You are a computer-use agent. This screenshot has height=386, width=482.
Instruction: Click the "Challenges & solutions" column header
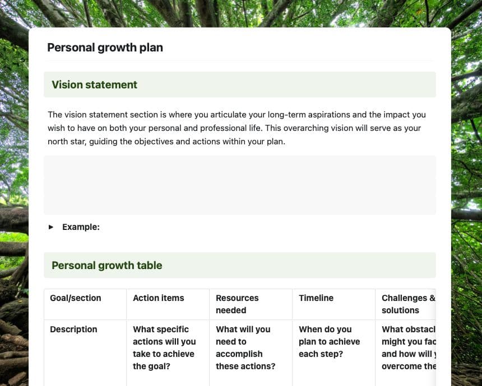407,304
